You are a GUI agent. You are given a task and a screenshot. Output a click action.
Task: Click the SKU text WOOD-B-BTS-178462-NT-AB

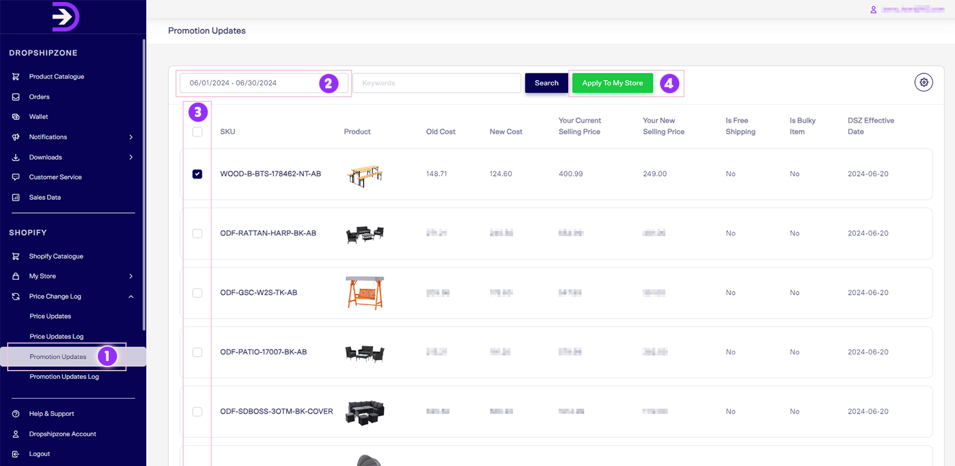[x=270, y=174]
